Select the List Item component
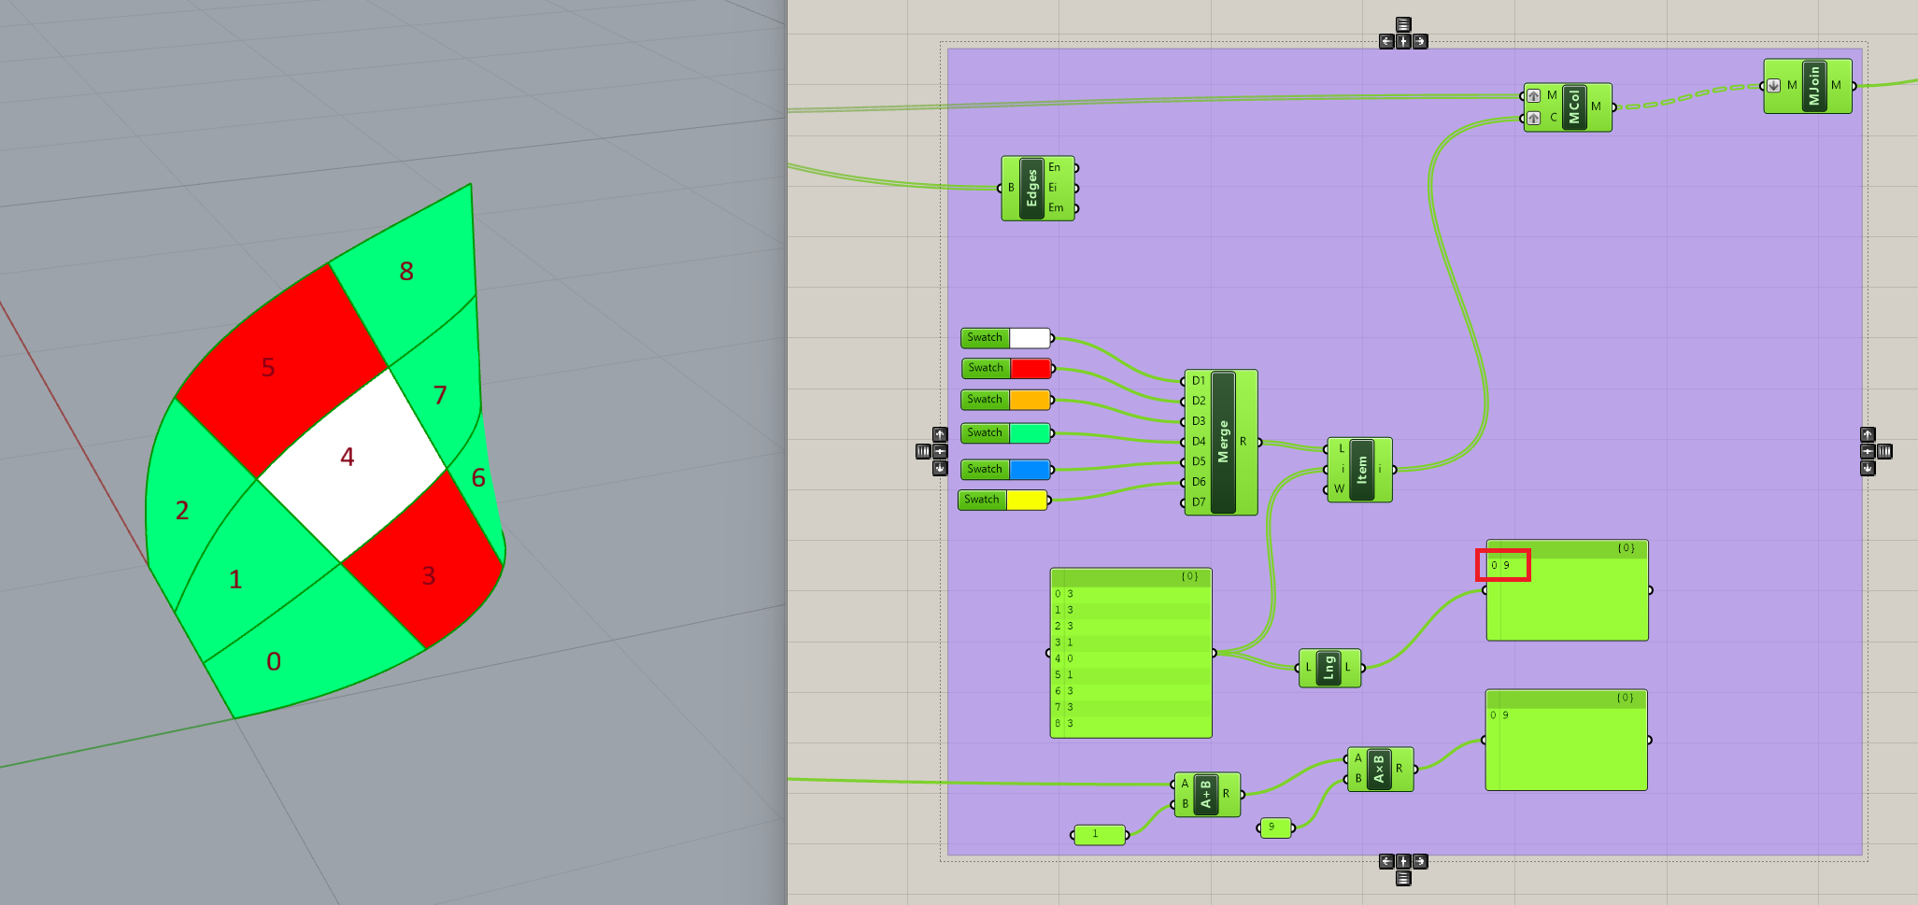This screenshot has height=905, width=1918. 1361,470
